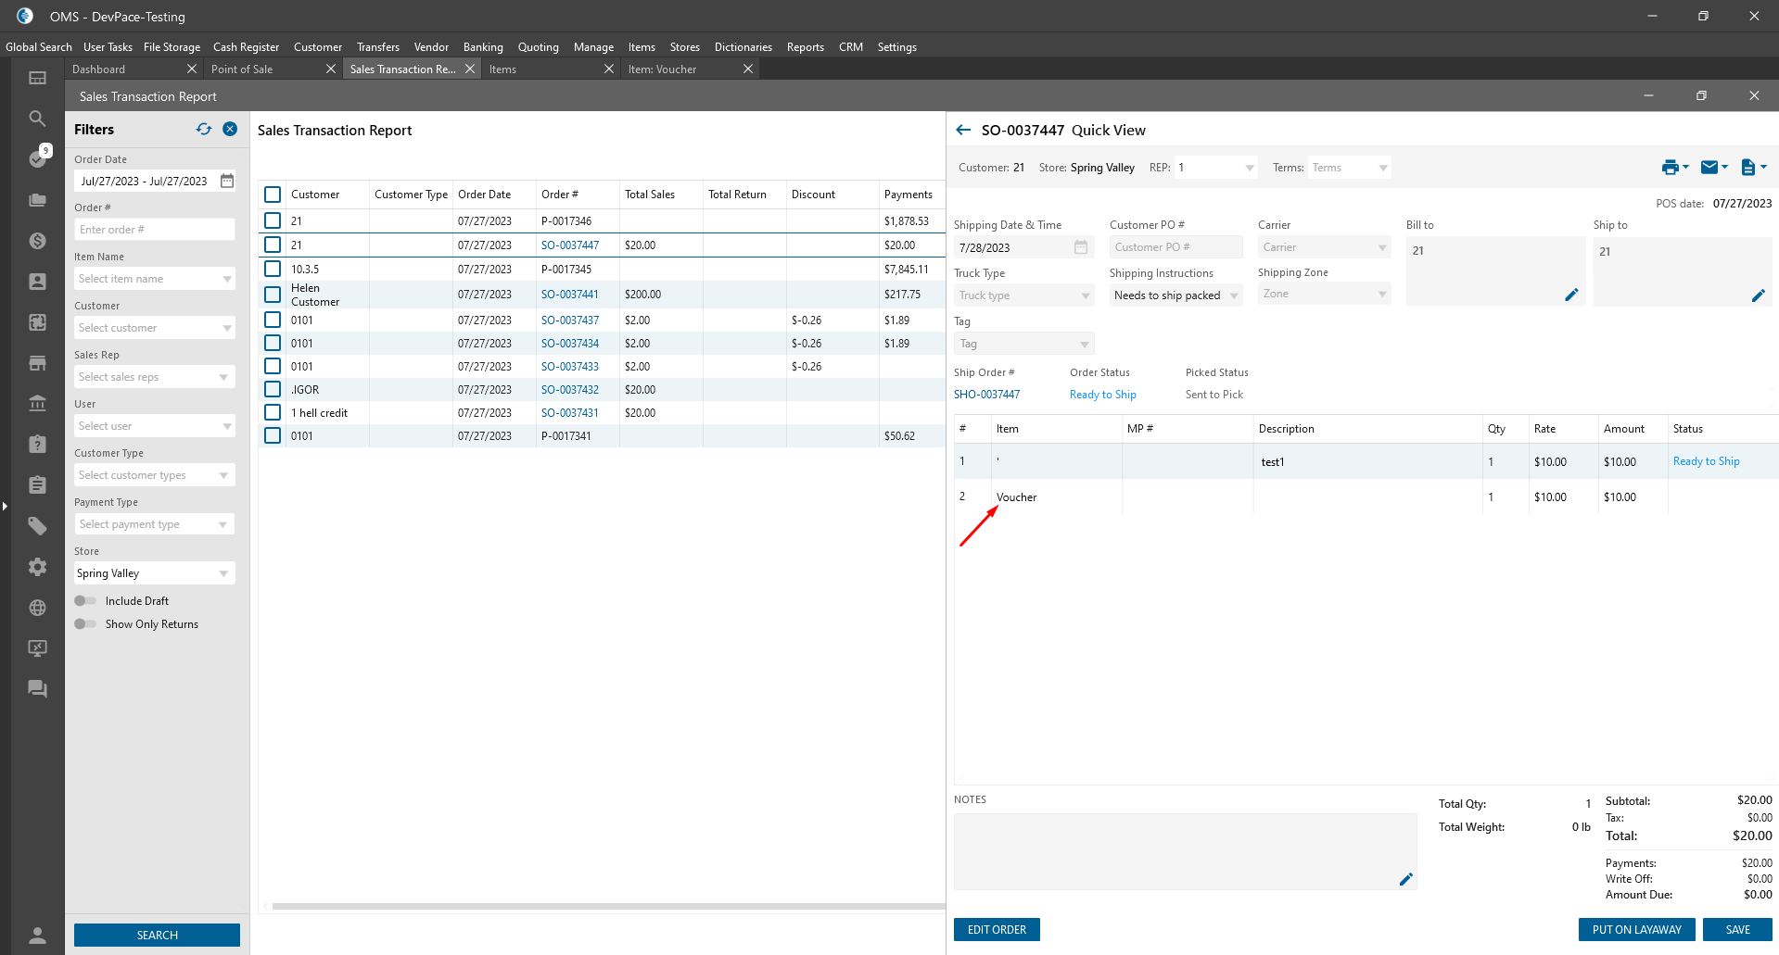Viewport: 1779px width, 955px height.
Task: Click the refresh filters icon
Action: [x=203, y=130]
